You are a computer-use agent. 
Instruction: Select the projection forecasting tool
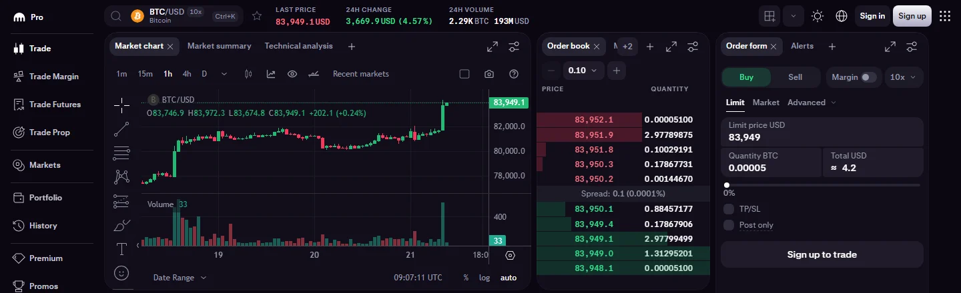coord(121,201)
